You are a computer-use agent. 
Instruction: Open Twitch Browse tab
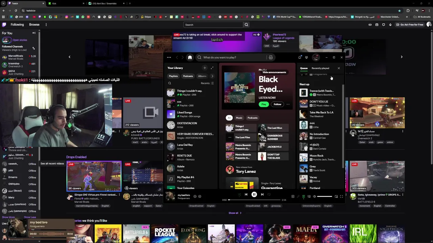[x=34, y=25]
